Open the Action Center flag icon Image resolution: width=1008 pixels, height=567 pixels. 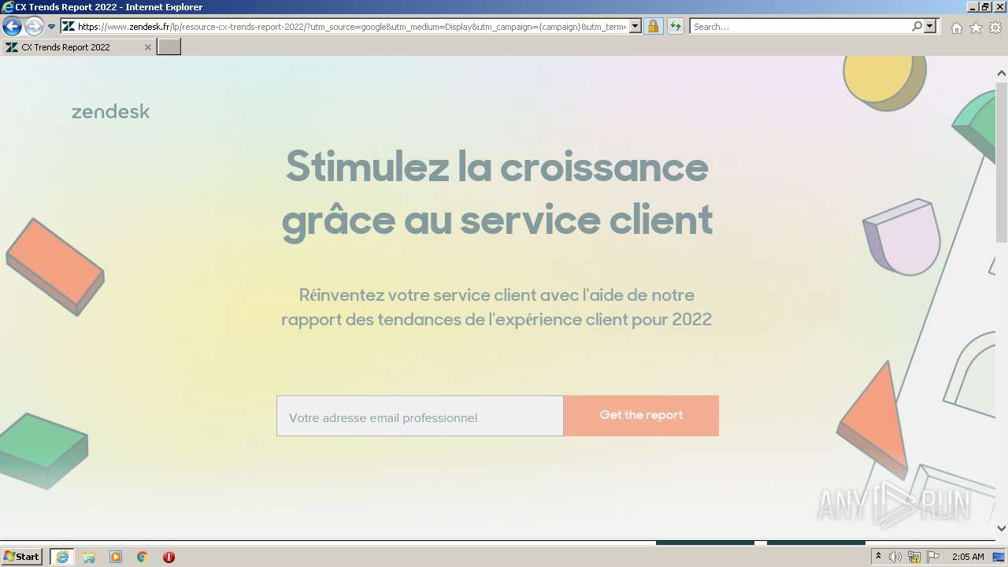933,557
